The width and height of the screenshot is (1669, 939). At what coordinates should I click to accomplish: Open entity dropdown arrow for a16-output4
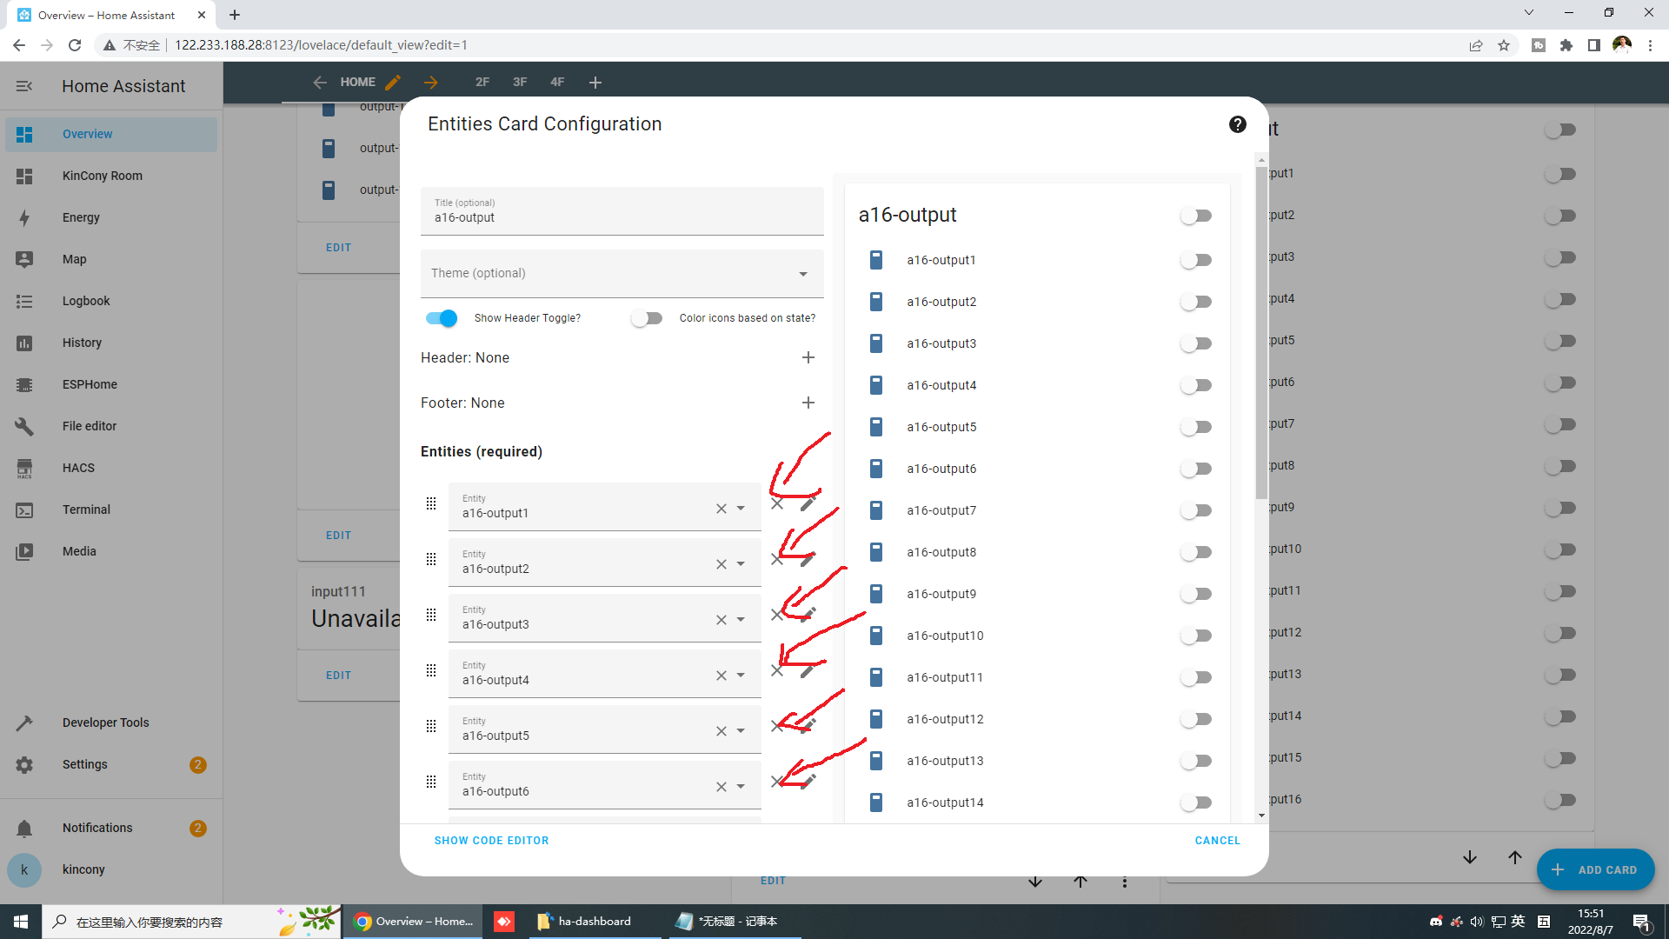(x=741, y=676)
